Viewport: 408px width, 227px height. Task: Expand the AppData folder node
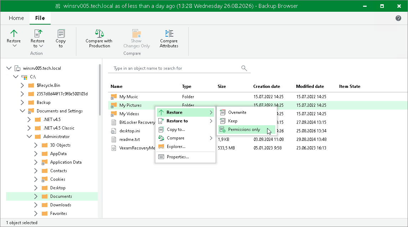(x=36, y=154)
